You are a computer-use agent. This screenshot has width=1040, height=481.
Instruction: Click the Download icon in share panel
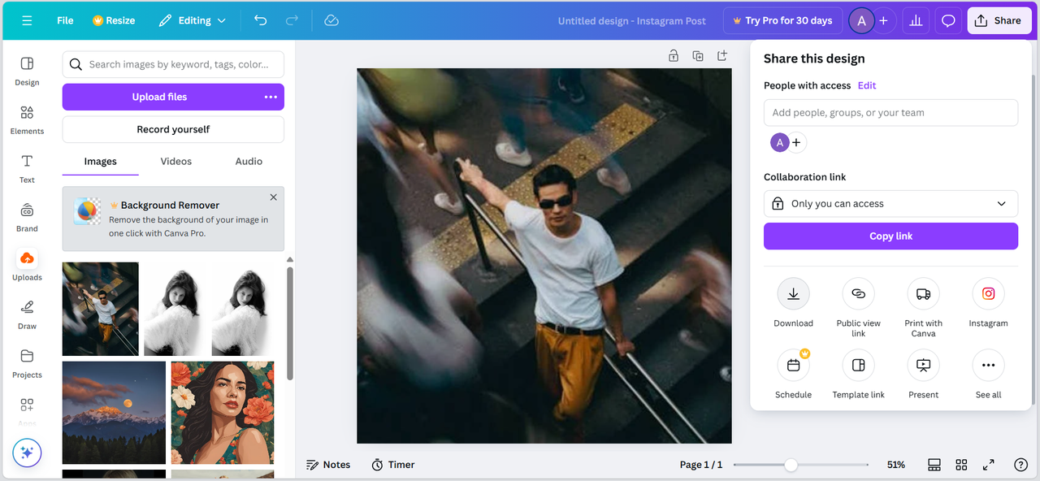pyautogui.click(x=793, y=294)
